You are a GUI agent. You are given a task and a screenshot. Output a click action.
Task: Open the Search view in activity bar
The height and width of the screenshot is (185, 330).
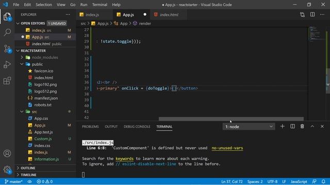[7, 32]
